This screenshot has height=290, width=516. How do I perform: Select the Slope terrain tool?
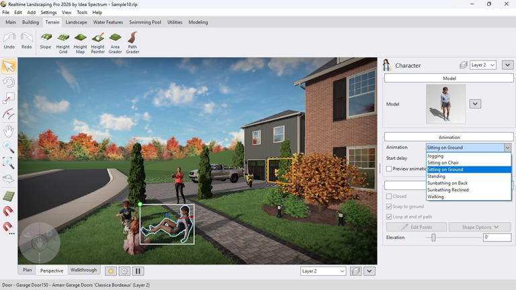[46, 41]
